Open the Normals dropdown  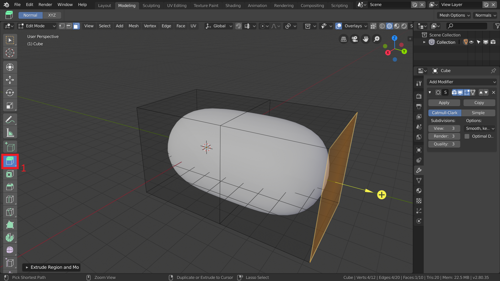pyautogui.click(x=485, y=15)
